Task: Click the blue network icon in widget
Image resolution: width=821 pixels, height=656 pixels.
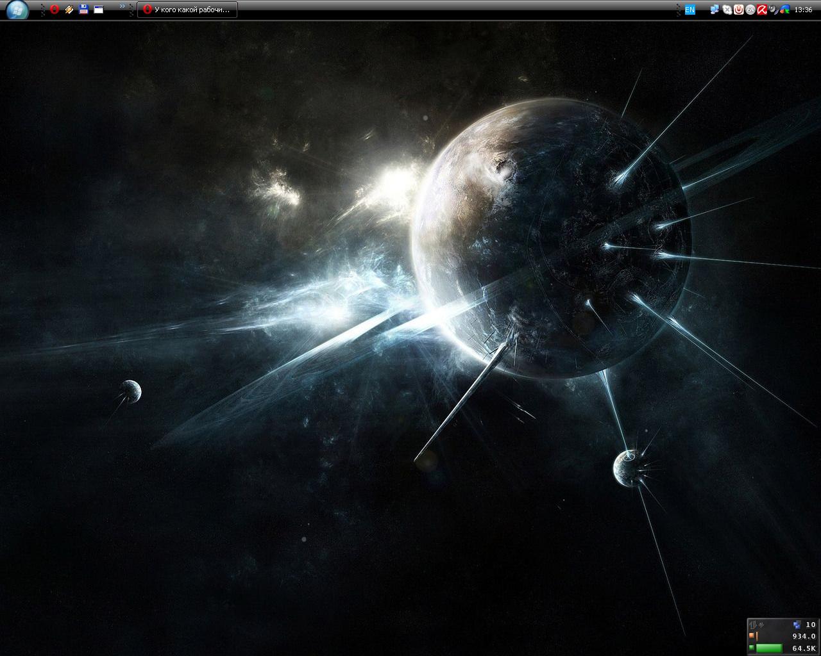Action: click(797, 625)
